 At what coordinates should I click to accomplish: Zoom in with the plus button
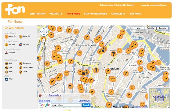tap(44, 40)
